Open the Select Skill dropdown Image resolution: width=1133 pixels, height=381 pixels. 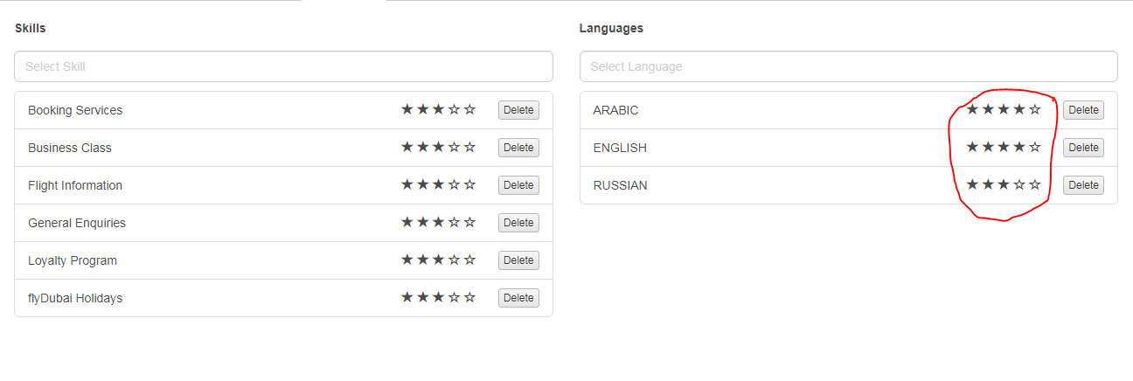click(283, 66)
